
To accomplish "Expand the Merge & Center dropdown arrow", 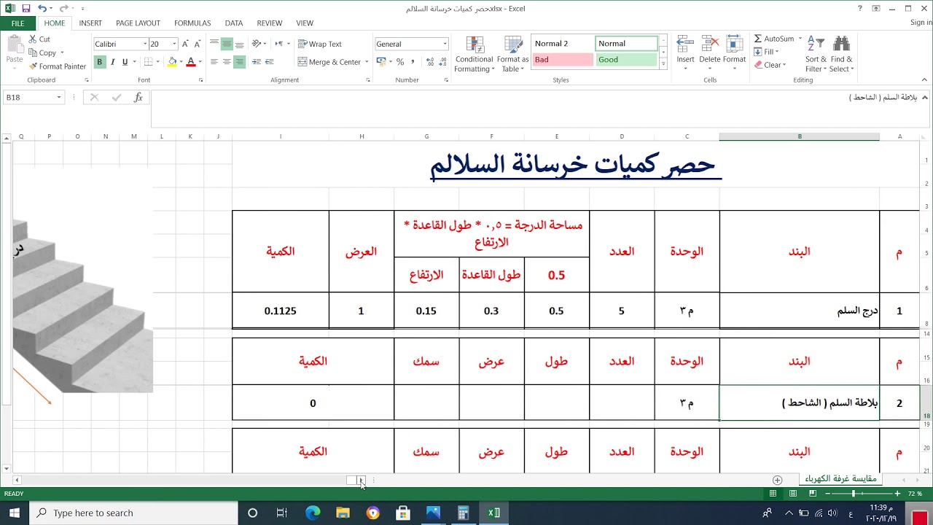I will pos(366,62).
